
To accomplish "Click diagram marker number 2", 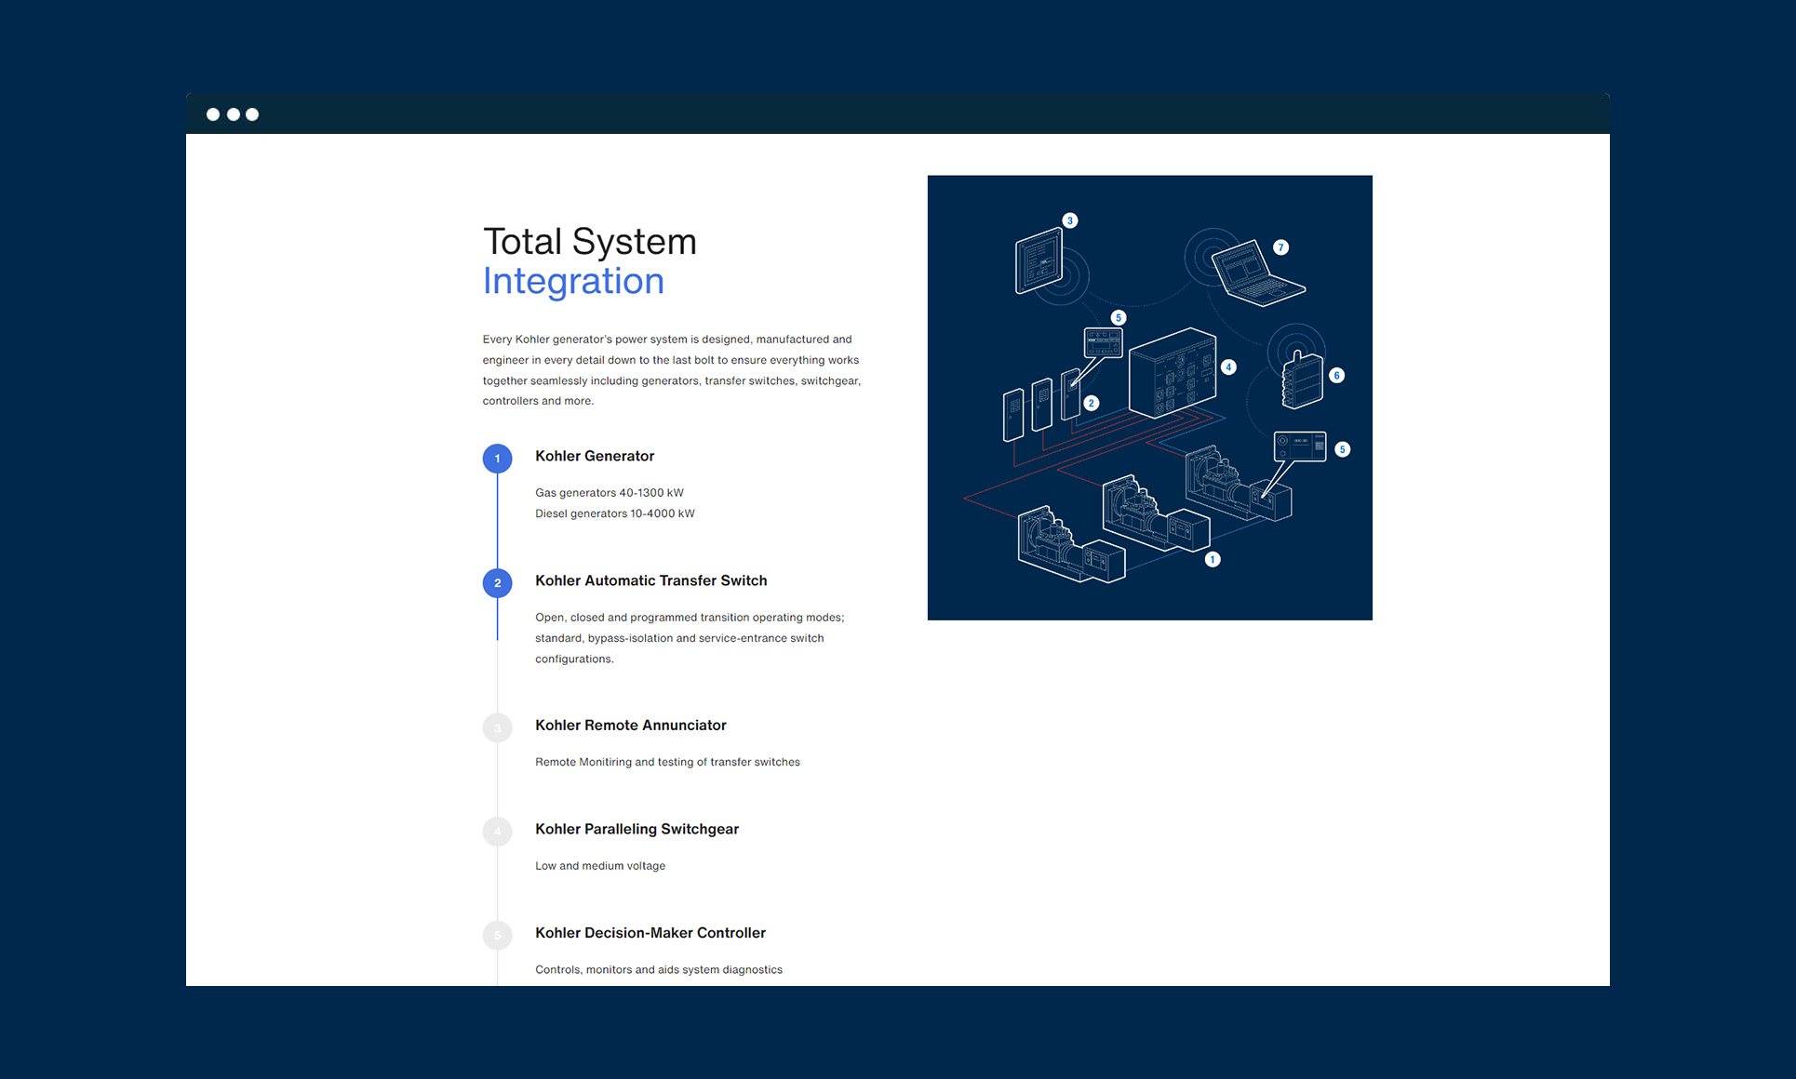I will (1092, 403).
